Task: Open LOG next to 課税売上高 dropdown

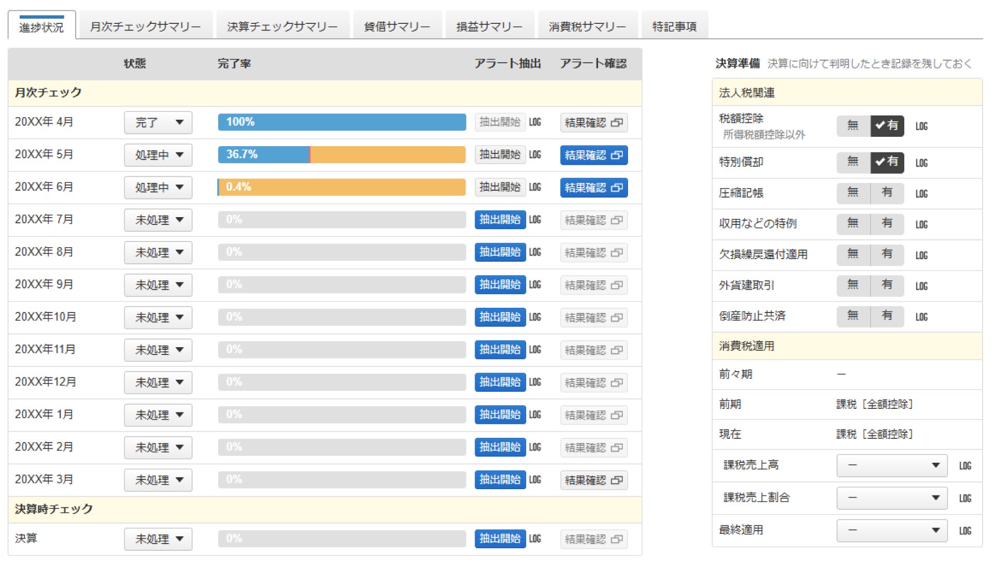Action: coord(964,465)
